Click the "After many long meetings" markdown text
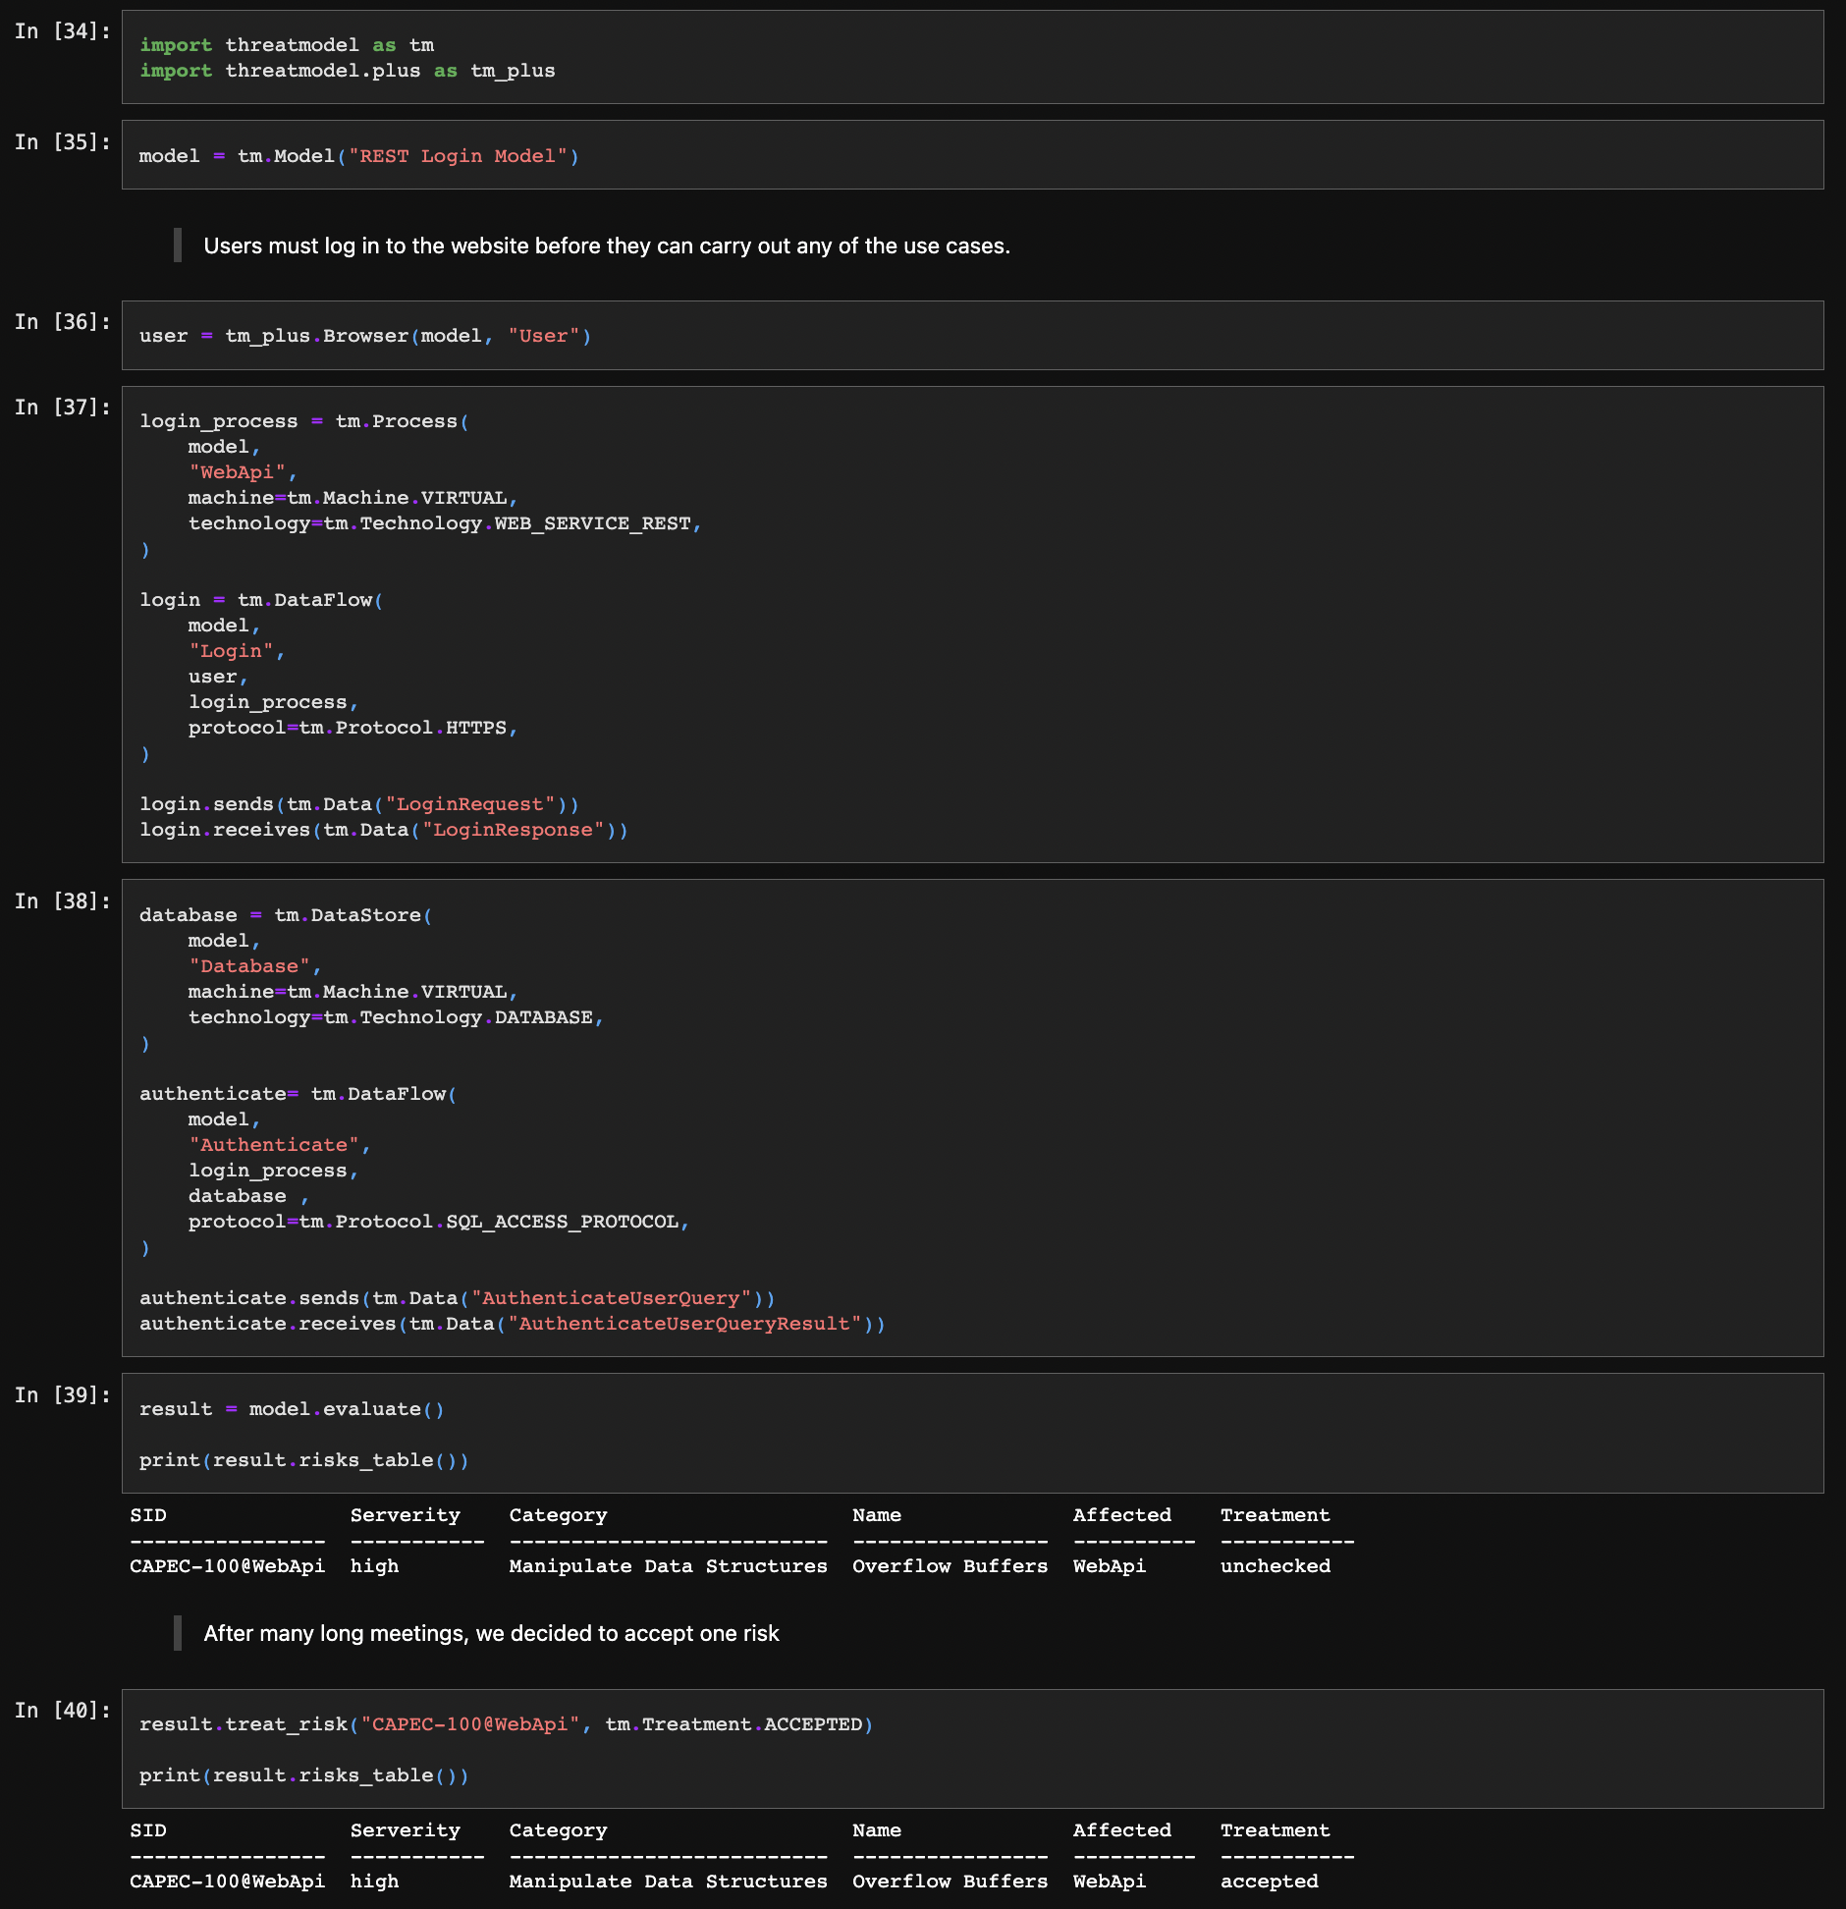 click(491, 1633)
